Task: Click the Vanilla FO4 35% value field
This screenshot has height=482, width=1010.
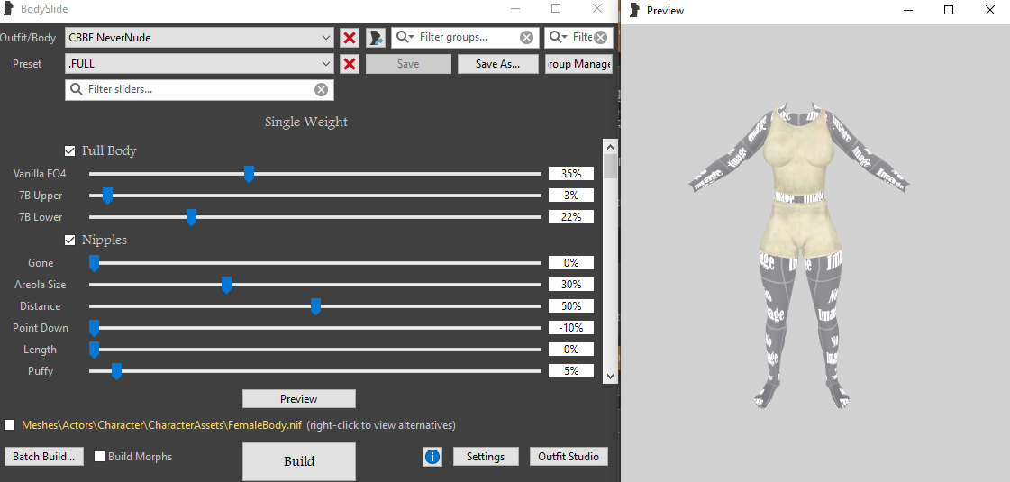Action: click(x=571, y=174)
